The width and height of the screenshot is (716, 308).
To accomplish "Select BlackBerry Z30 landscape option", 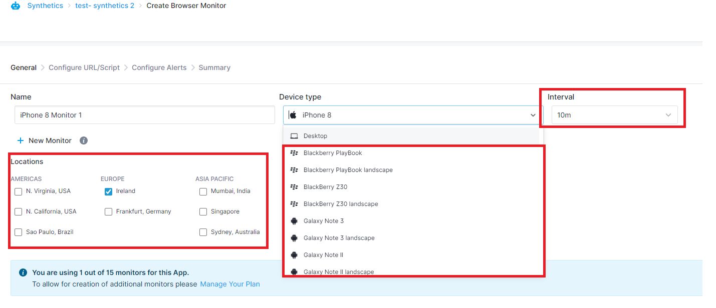I will coord(411,204).
